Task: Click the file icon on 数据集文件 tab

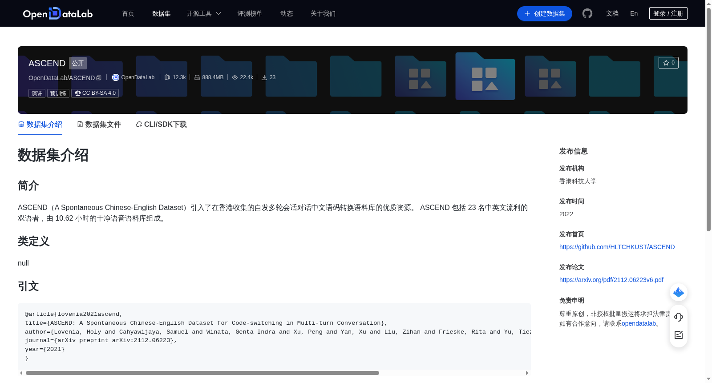Action: pyautogui.click(x=80, y=124)
